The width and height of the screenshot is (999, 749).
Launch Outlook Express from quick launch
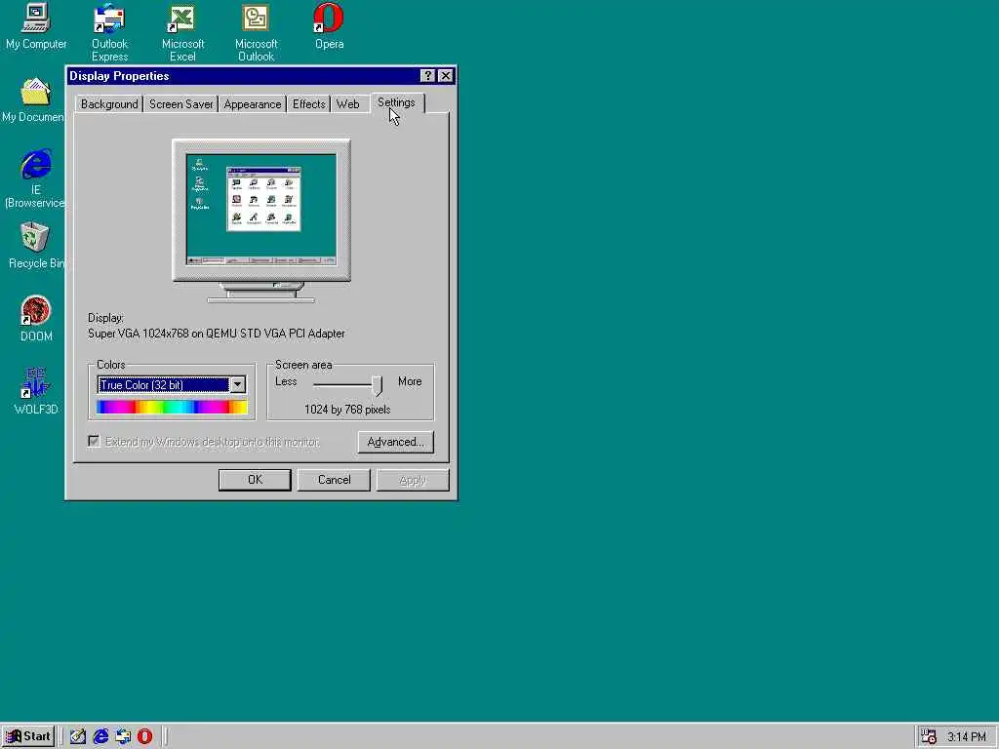[123, 736]
